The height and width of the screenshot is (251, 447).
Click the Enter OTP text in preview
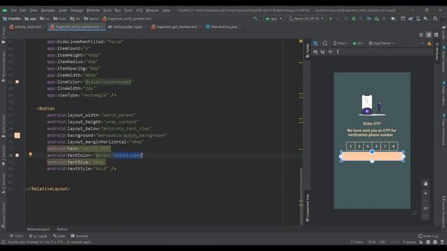(372, 123)
